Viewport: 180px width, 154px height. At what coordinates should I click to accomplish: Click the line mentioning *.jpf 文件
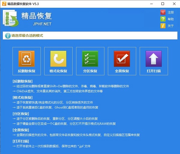52,146
